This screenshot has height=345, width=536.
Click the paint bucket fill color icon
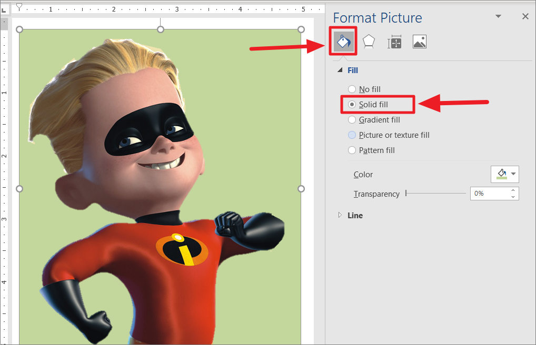pos(501,174)
